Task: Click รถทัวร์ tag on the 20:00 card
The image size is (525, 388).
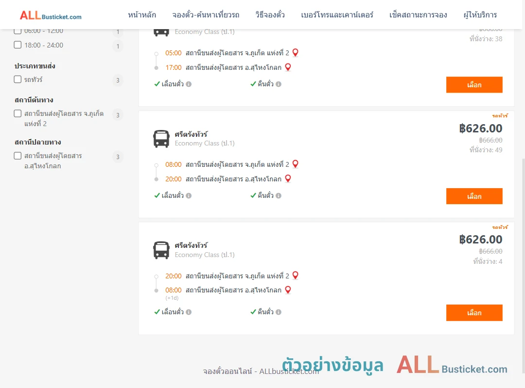Action: 500,227
